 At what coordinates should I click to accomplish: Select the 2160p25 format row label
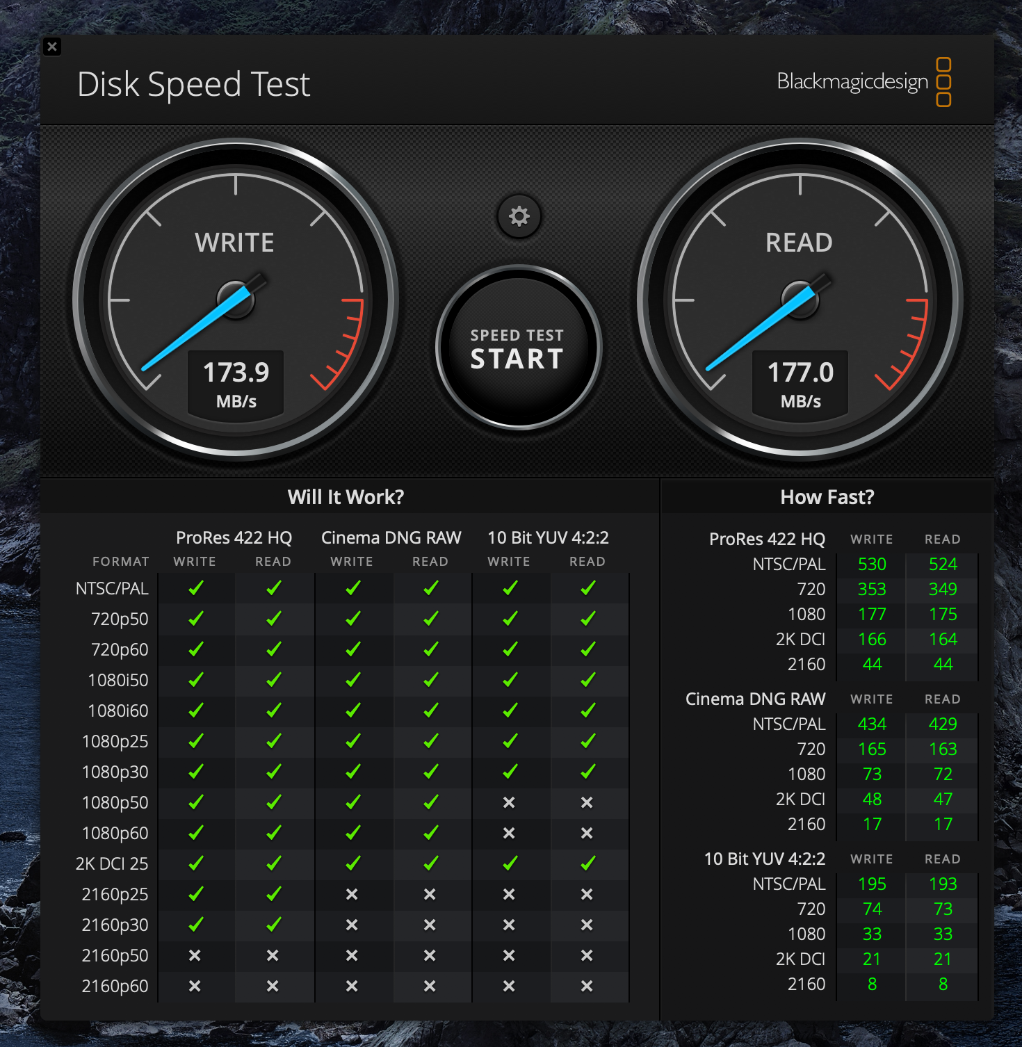tap(115, 894)
